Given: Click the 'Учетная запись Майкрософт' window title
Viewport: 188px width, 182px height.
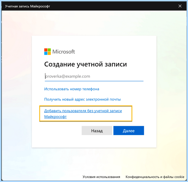Looking at the screenshot, I should [x=28, y=6].
